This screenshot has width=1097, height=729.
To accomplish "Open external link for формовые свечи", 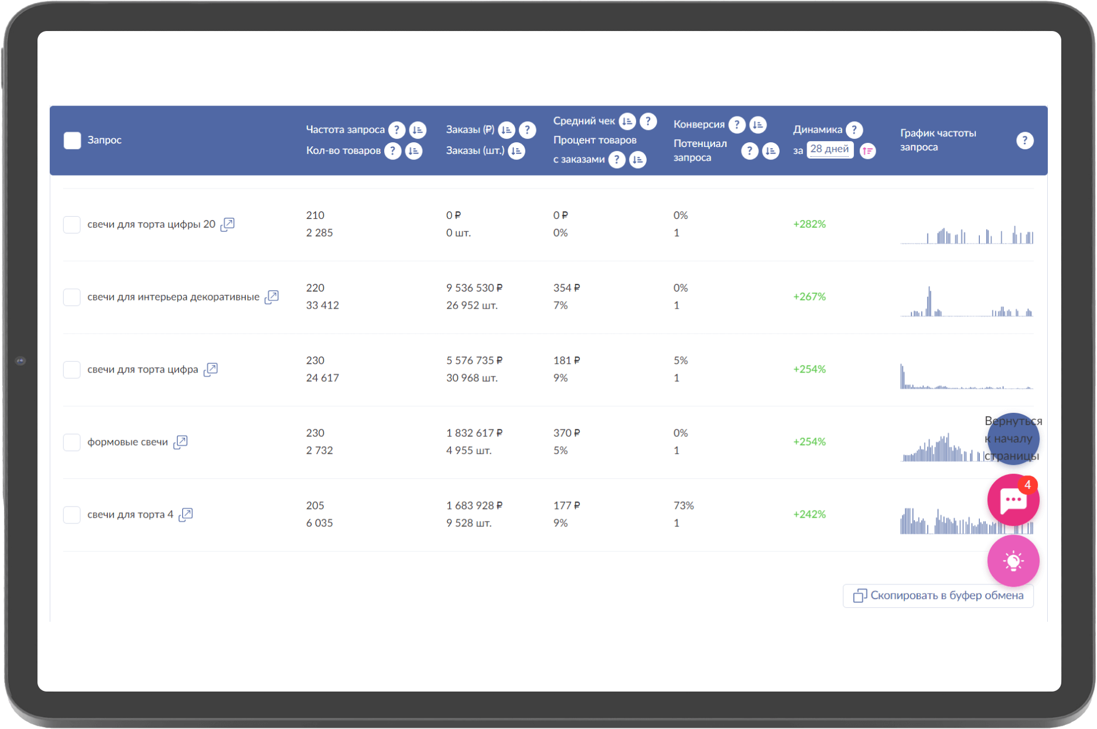I will 181,441.
